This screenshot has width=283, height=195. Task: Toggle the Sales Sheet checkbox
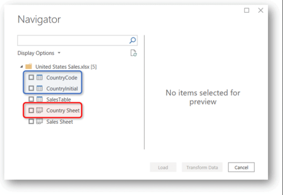31,121
